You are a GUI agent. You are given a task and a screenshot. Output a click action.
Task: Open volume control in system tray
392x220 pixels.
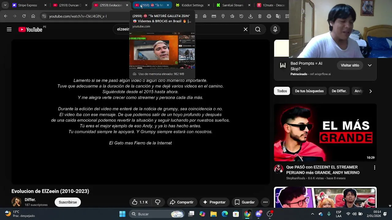click(x=354, y=214)
